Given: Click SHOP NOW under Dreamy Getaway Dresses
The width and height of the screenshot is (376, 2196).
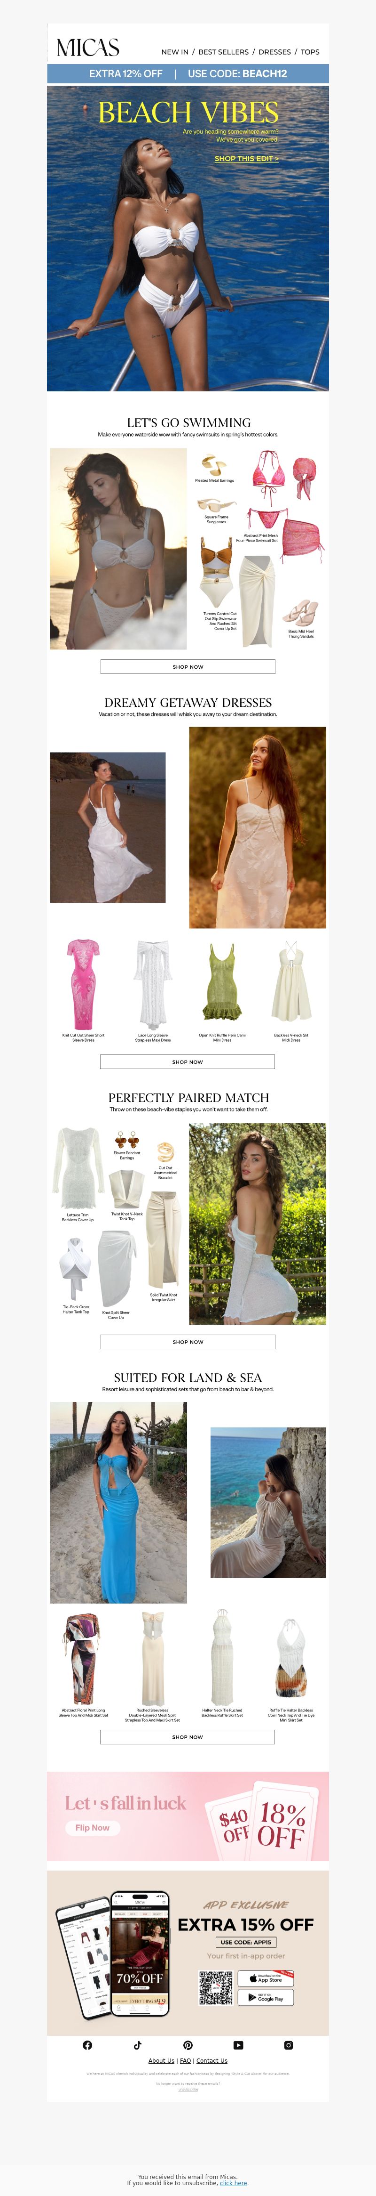Looking at the screenshot, I should point(187,1062).
